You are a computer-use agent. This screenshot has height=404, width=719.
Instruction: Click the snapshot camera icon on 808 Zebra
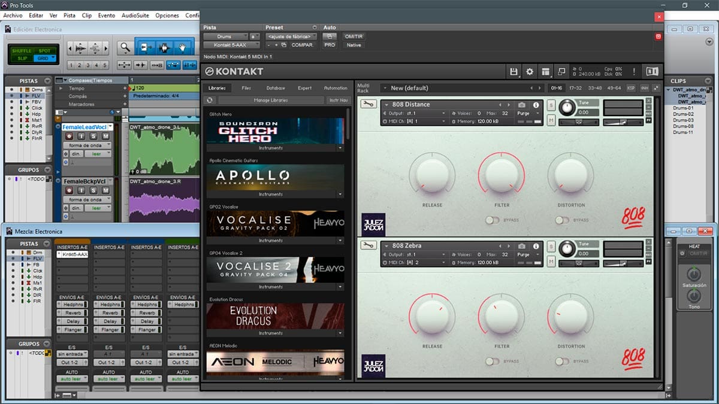[522, 246]
